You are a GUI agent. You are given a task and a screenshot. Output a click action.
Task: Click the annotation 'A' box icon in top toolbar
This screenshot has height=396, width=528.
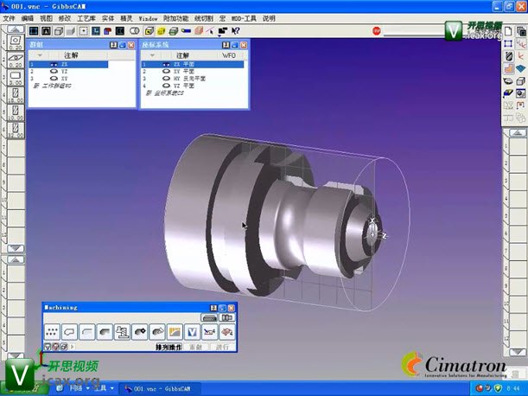[x=46, y=31]
